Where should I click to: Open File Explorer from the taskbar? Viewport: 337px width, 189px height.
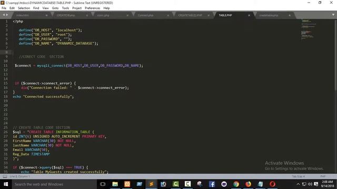[115, 184]
